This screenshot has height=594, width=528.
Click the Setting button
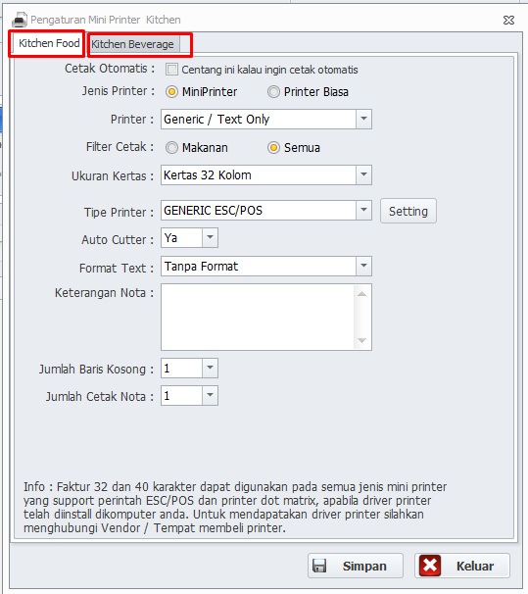(x=408, y=211)
